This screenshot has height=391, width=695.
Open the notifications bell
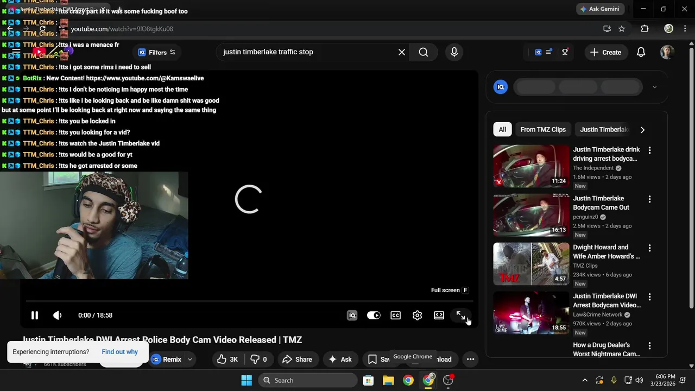(x=641, y=52)
